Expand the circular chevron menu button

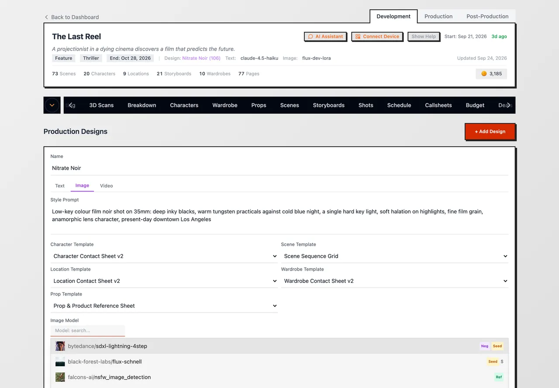tap(52, 105)
